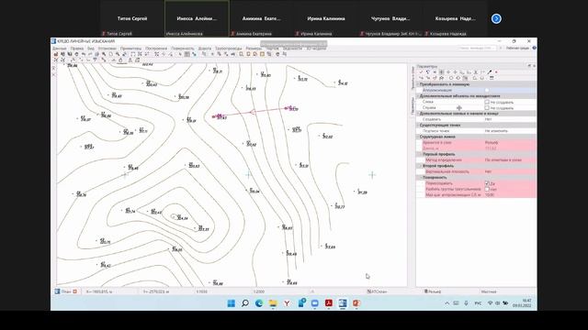Click the Undo arrow in the toolbar
This screenshot has width=588, height=330.
[x=84, y=54]
